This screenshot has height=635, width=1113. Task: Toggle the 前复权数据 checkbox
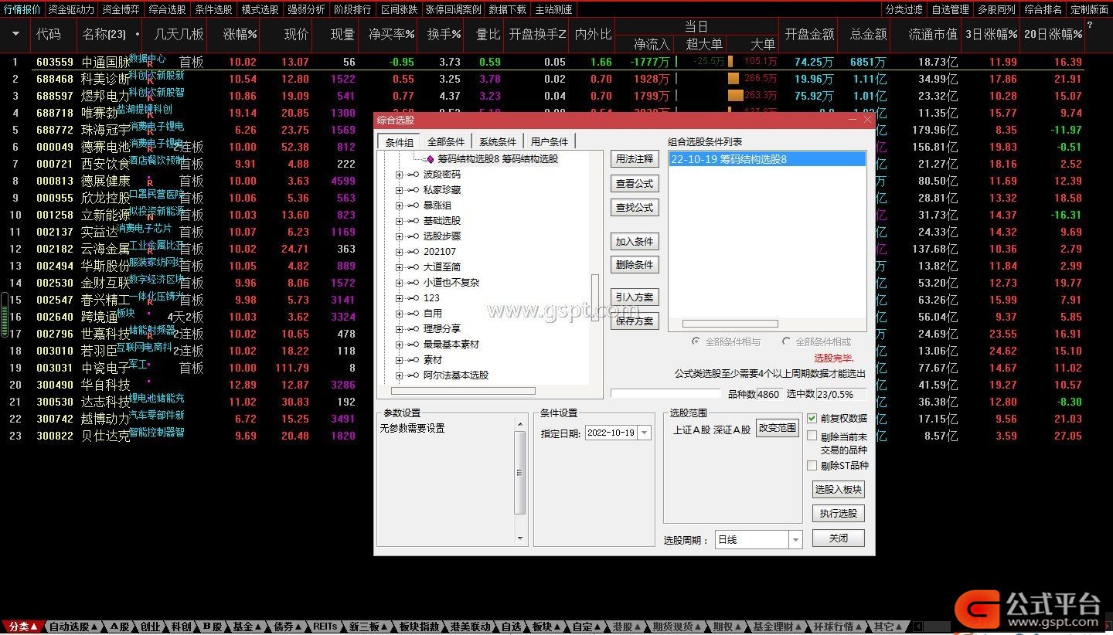(x=812, y=418)
